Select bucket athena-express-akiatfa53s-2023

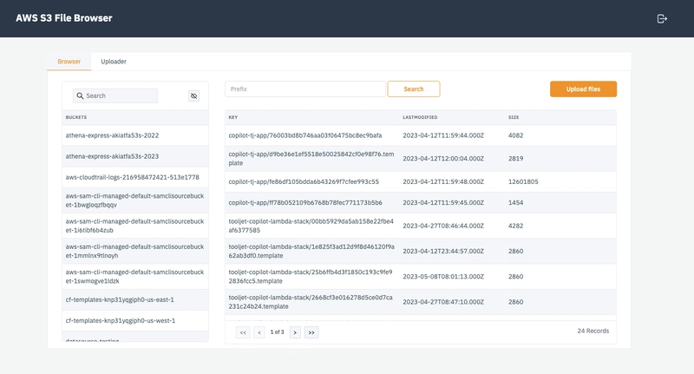point(135,156)
